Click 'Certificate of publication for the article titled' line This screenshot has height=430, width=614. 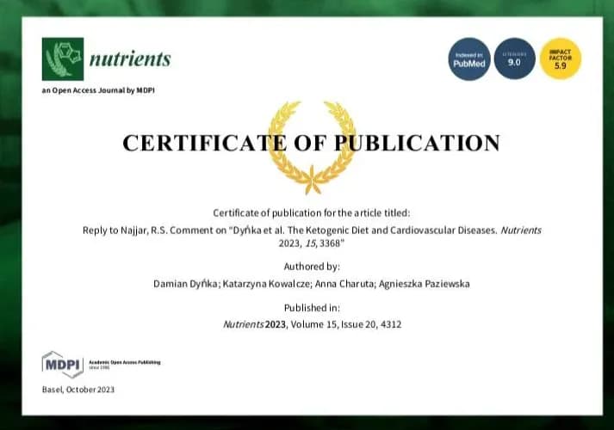tap(311, 212)
